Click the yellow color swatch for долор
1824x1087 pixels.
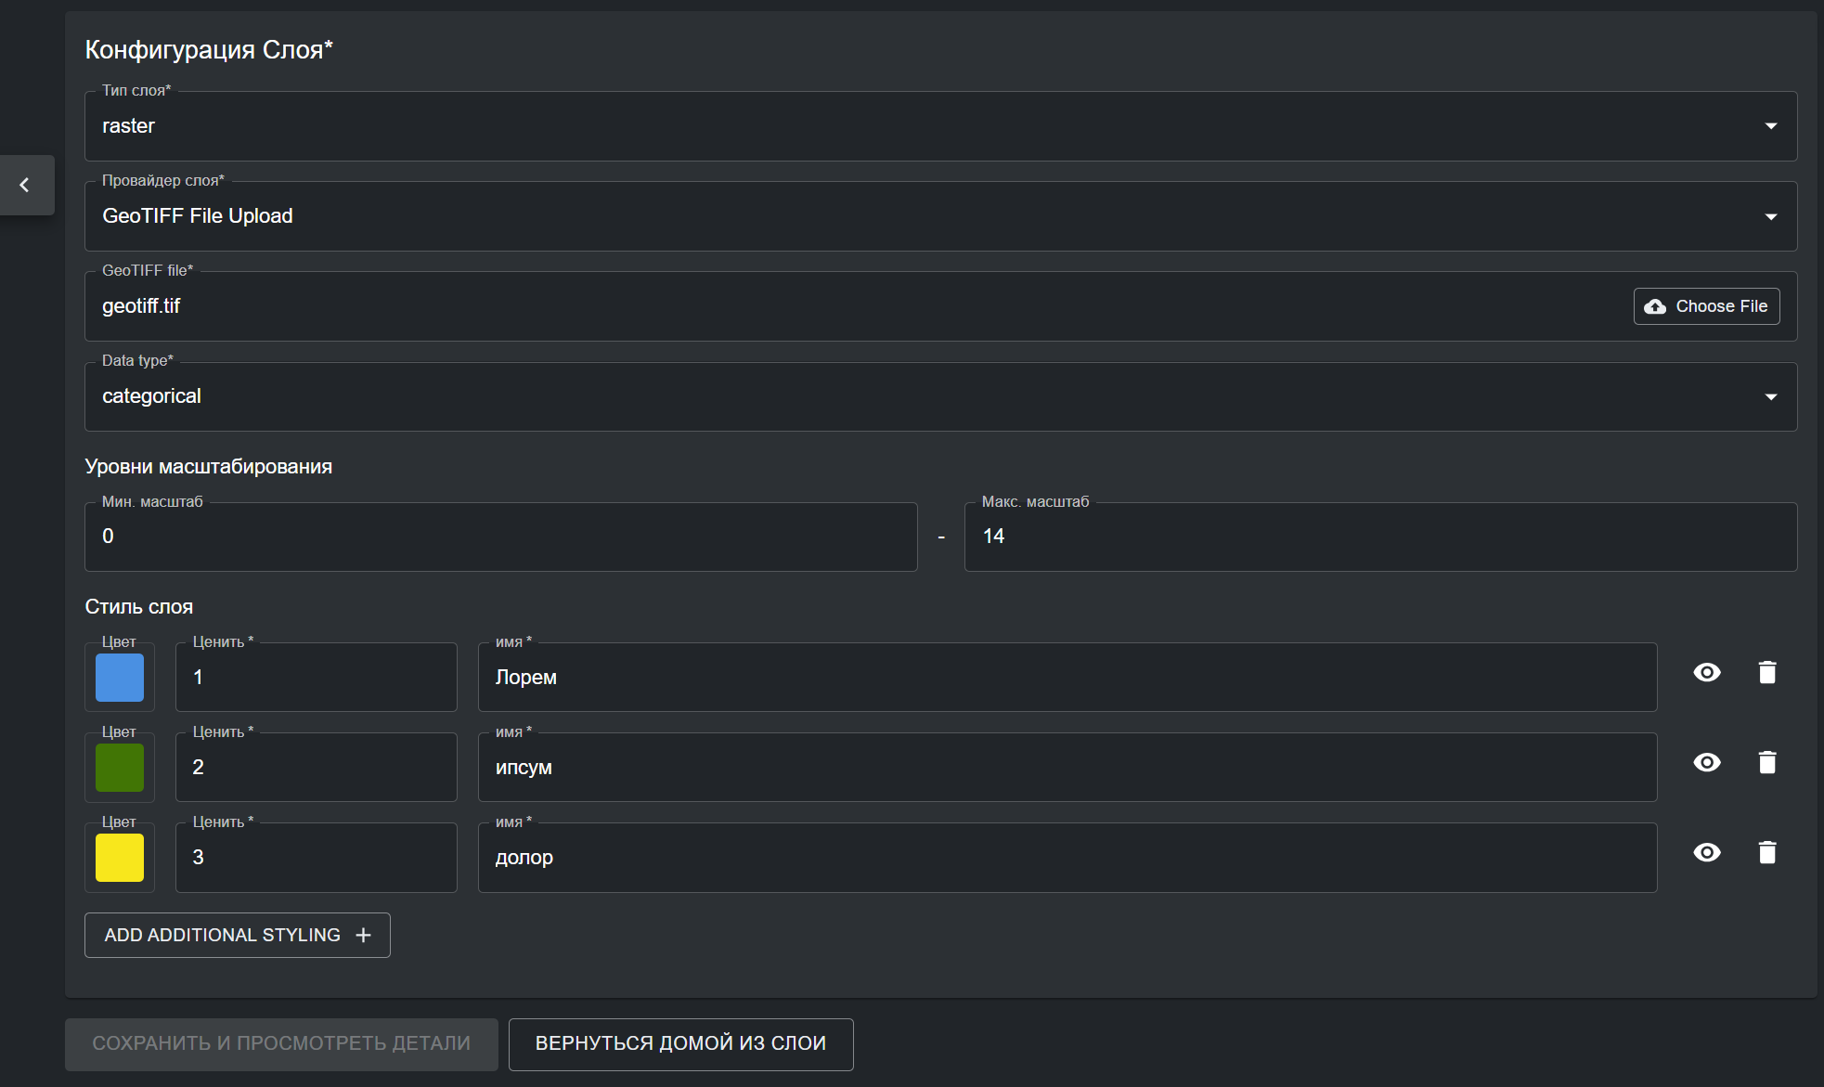120,858
